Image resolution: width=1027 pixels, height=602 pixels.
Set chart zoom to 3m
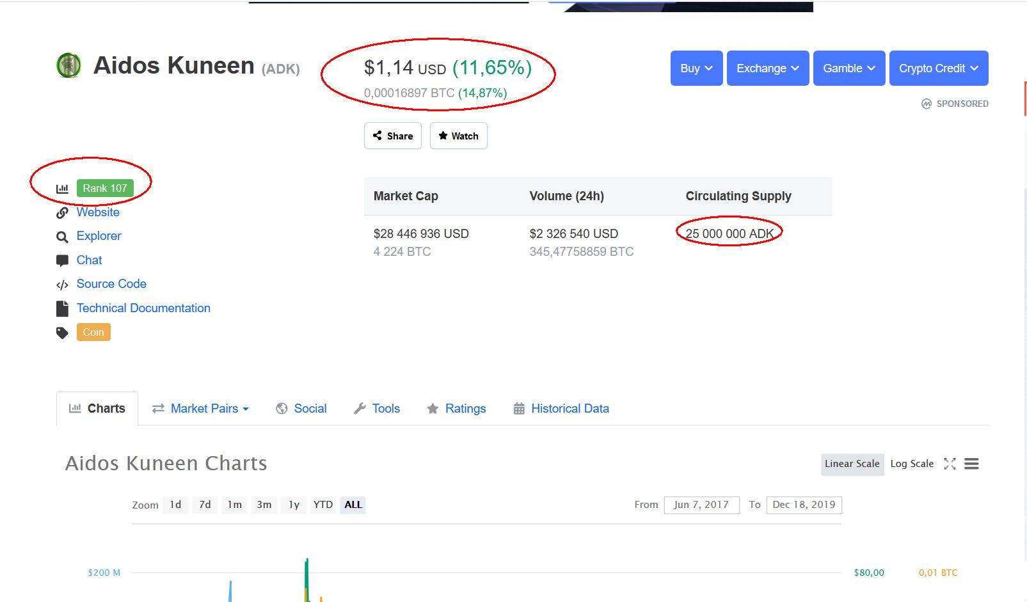click(264, 505)
